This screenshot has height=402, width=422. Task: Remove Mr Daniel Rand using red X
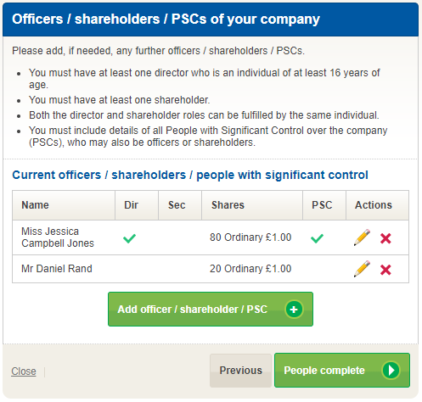point(385,270)
